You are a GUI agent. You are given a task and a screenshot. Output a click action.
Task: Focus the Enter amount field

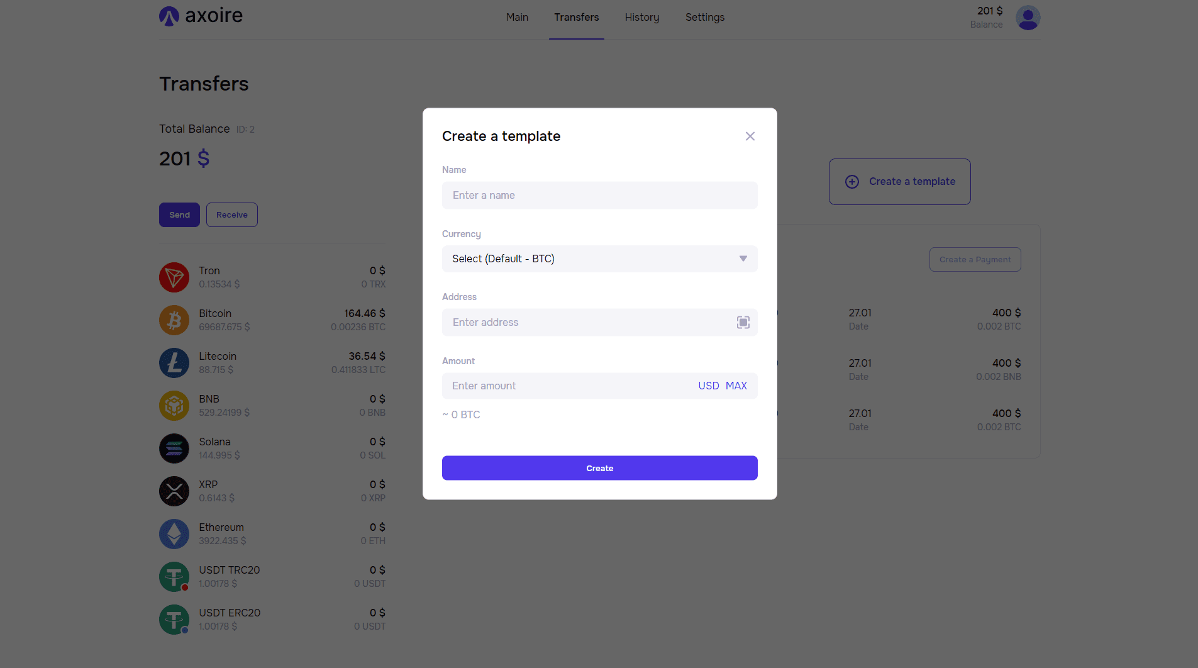click(599, 386)
